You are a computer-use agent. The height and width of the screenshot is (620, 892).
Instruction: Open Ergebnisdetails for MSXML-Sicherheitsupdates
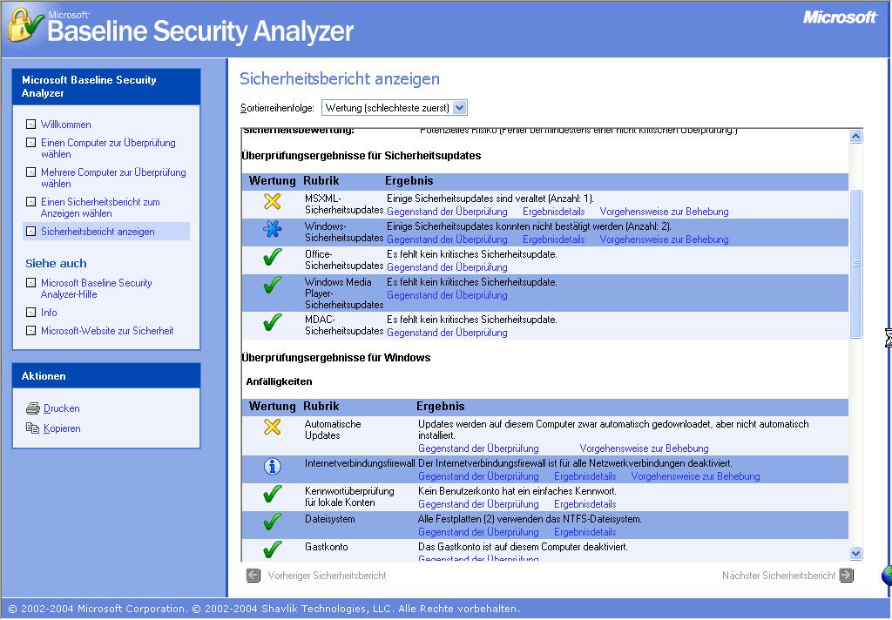(x=553, y=212)
